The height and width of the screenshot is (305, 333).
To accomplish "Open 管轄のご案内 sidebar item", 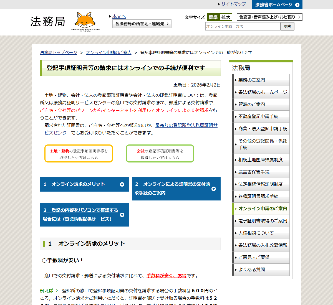I will coord(261,104).
